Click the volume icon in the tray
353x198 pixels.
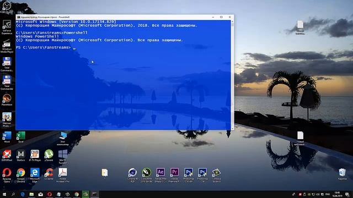(x=318, y=194)
